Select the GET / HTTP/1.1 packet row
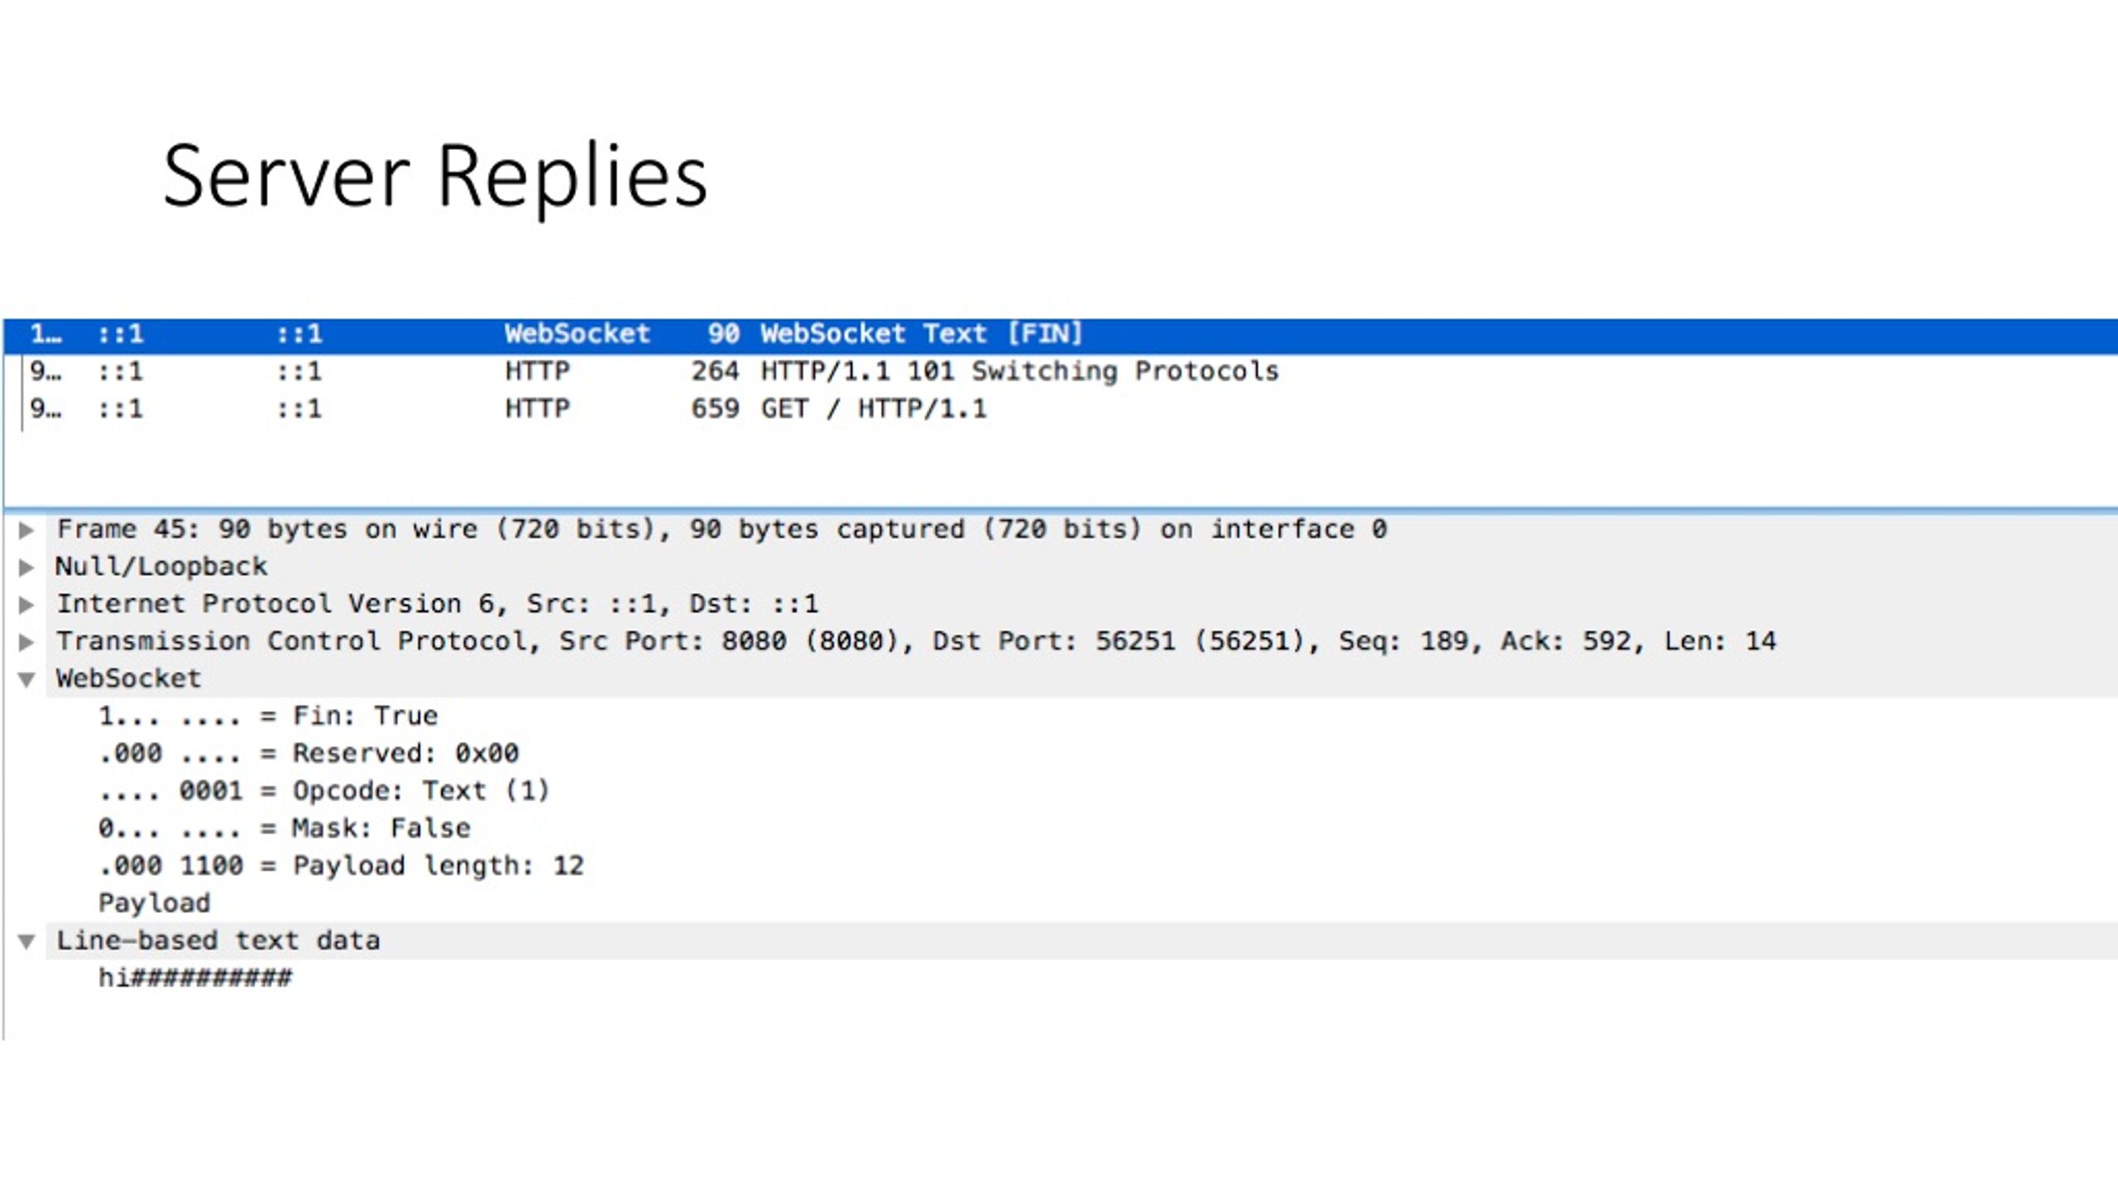 (x=1061, y=409)
